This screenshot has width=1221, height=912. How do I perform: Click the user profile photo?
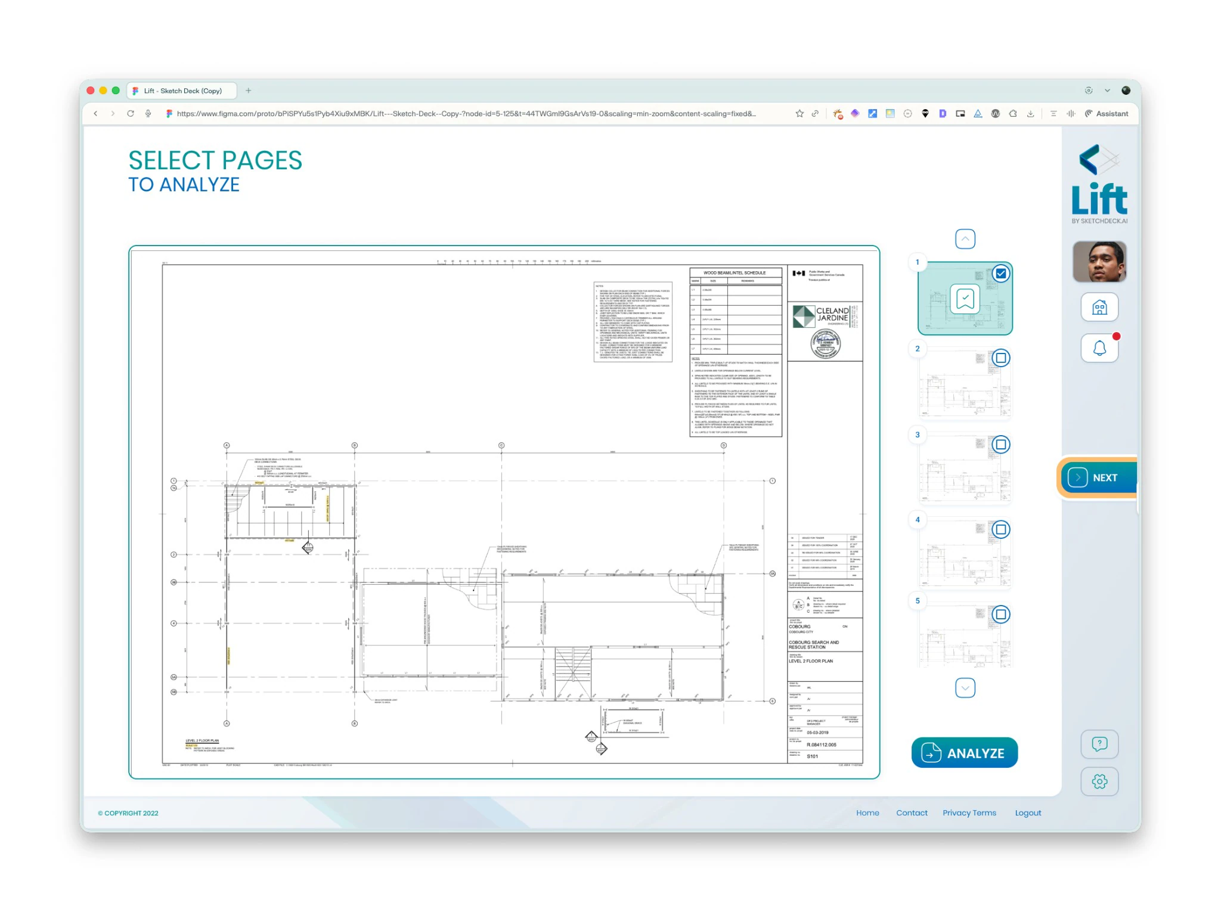pos(1099,262)
